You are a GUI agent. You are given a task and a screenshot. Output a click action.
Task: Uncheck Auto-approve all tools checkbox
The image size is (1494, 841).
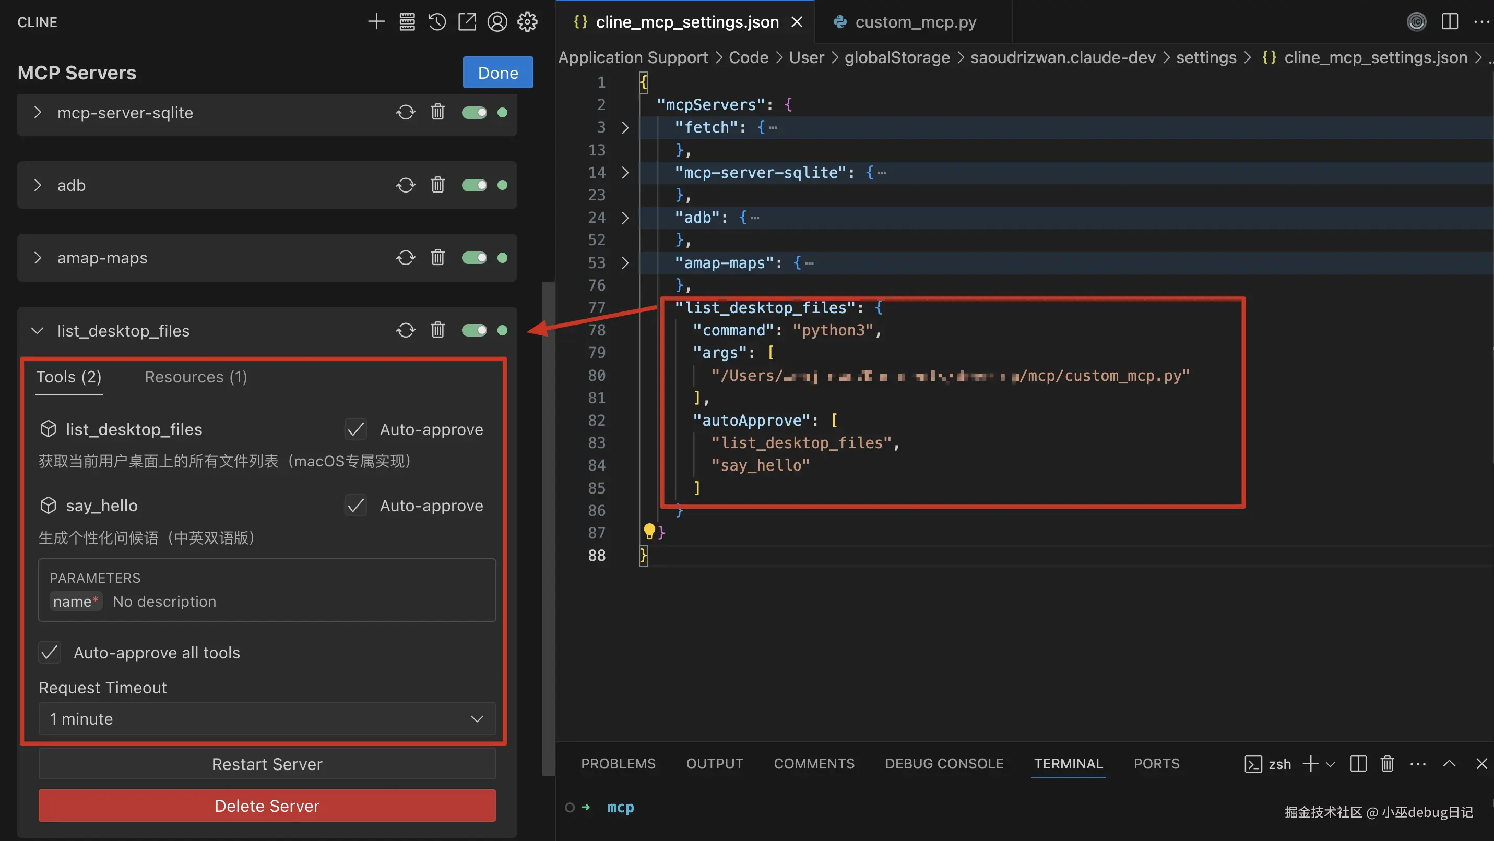[x=50, y=653]
